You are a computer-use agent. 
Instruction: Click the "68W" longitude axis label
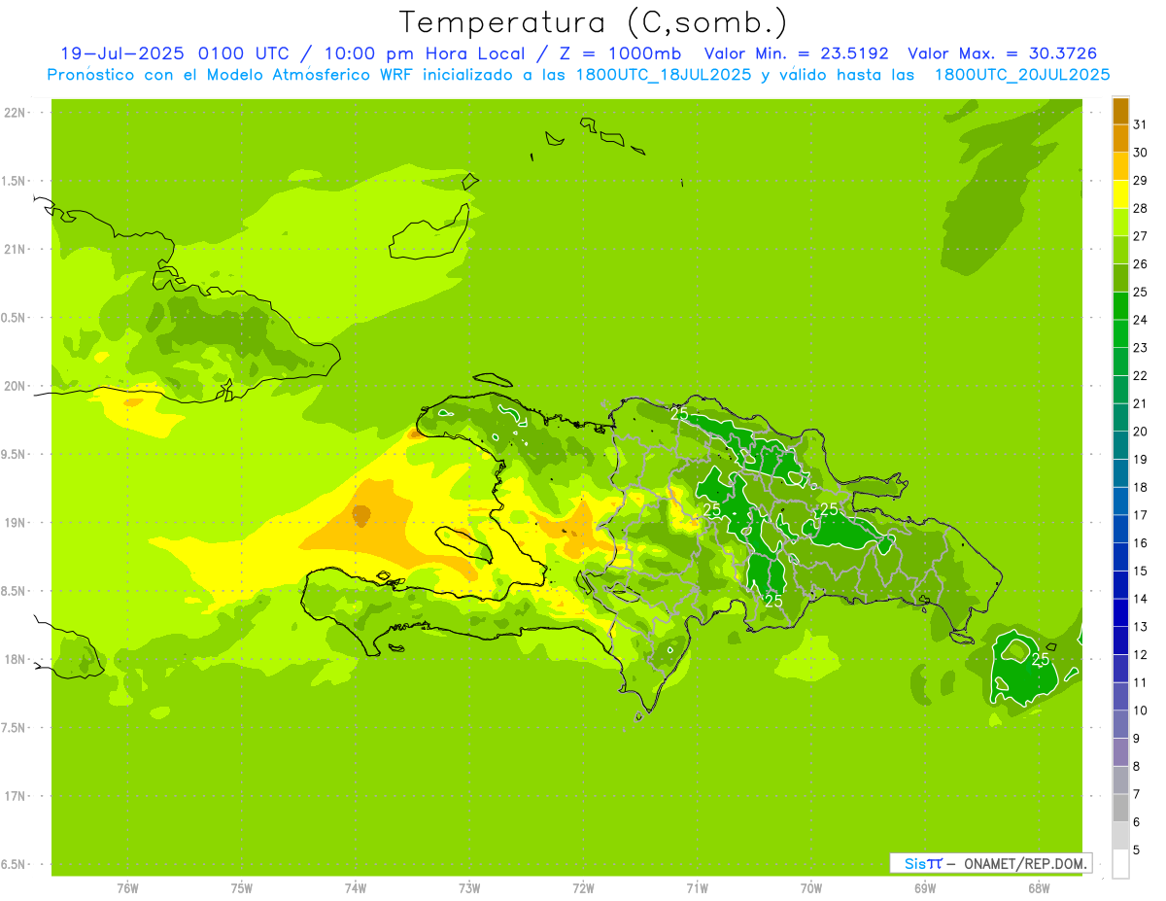pos(1038,887)
